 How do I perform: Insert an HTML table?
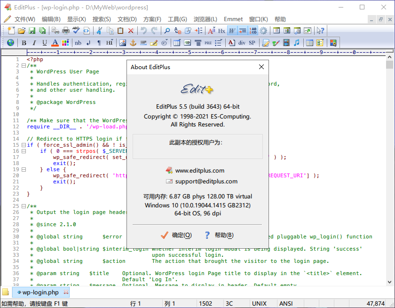[x=177, y=43]
